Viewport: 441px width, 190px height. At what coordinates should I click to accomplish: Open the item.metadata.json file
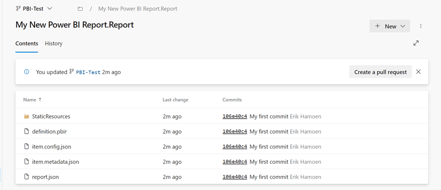(x=55, y=162)
